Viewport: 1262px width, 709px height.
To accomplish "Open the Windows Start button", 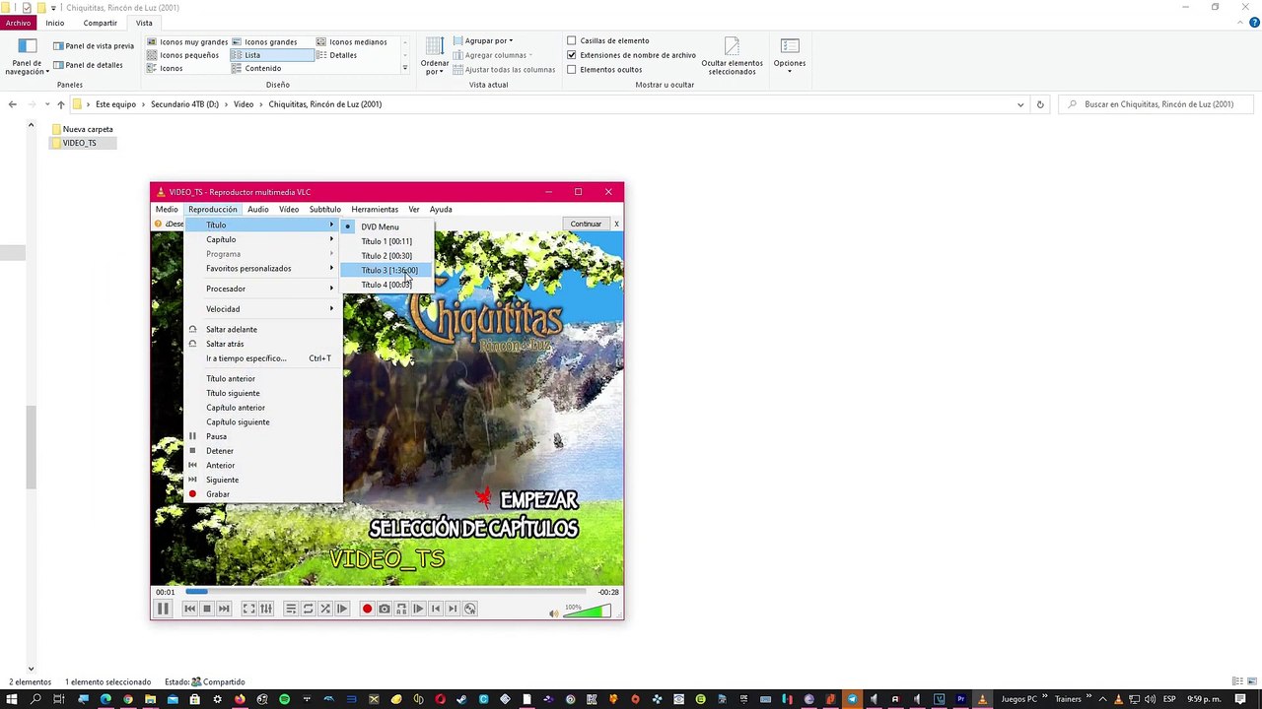I will point(12,699).
